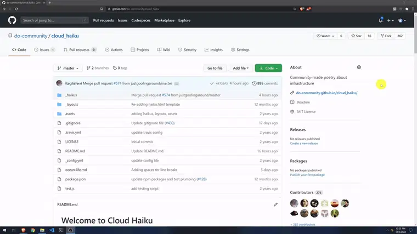Click the commit status checkmark

[x=212, y=83]
